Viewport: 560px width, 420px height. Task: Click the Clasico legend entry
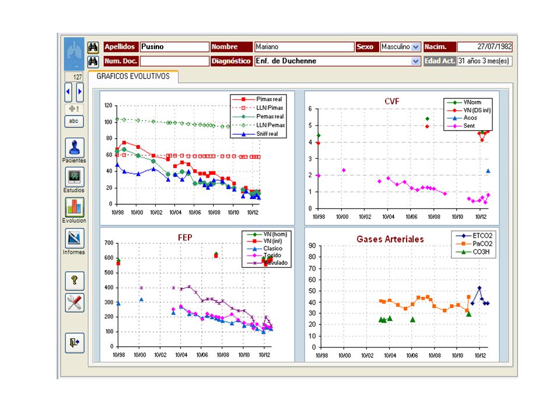pyautogui.click(x=265, y=249)
